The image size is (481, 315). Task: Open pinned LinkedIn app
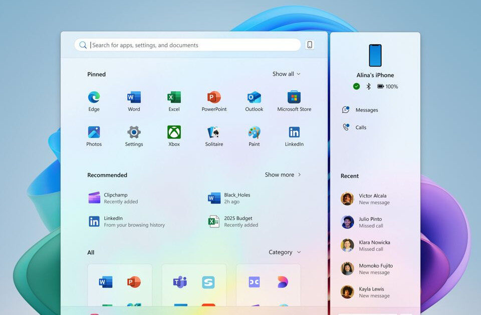(x=294, y=136)
